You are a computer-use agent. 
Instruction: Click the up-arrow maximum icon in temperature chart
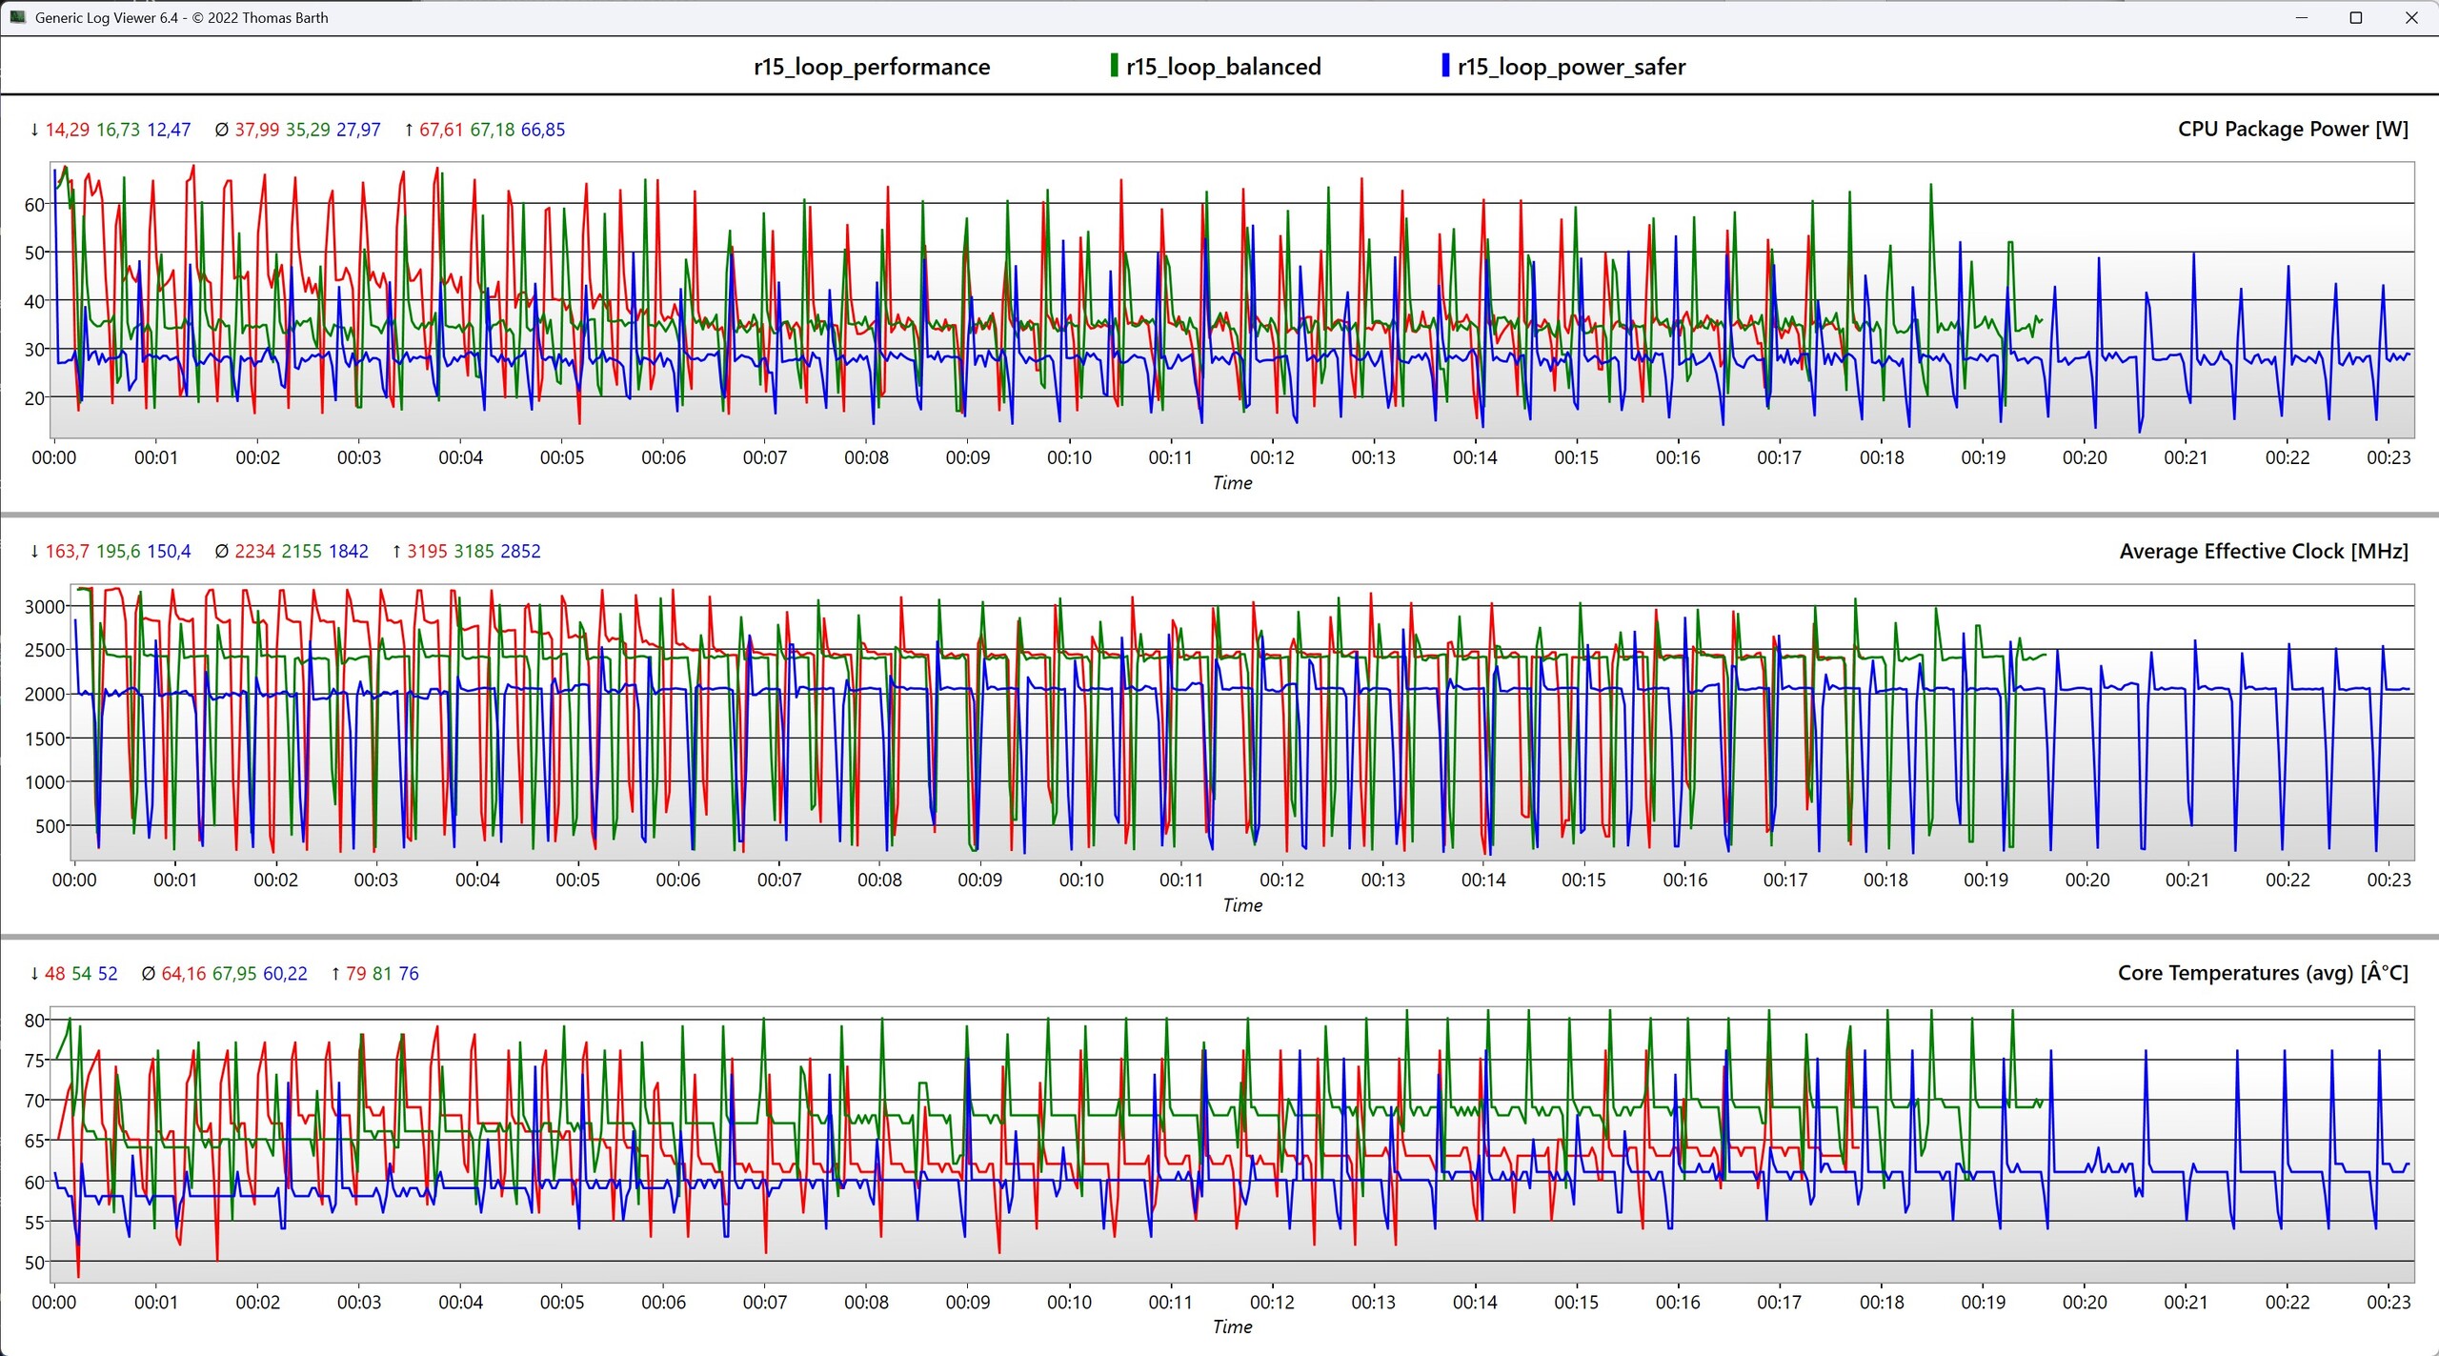335,974
